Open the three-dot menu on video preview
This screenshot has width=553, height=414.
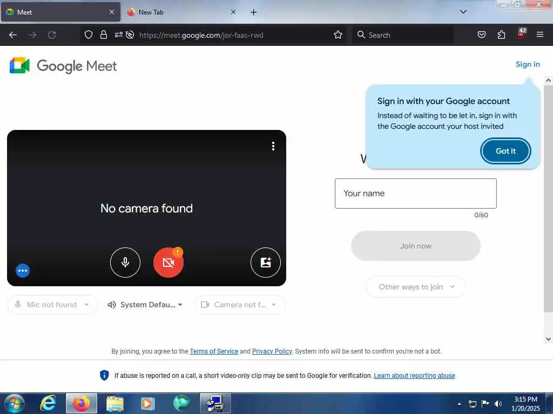click(273, 146)
